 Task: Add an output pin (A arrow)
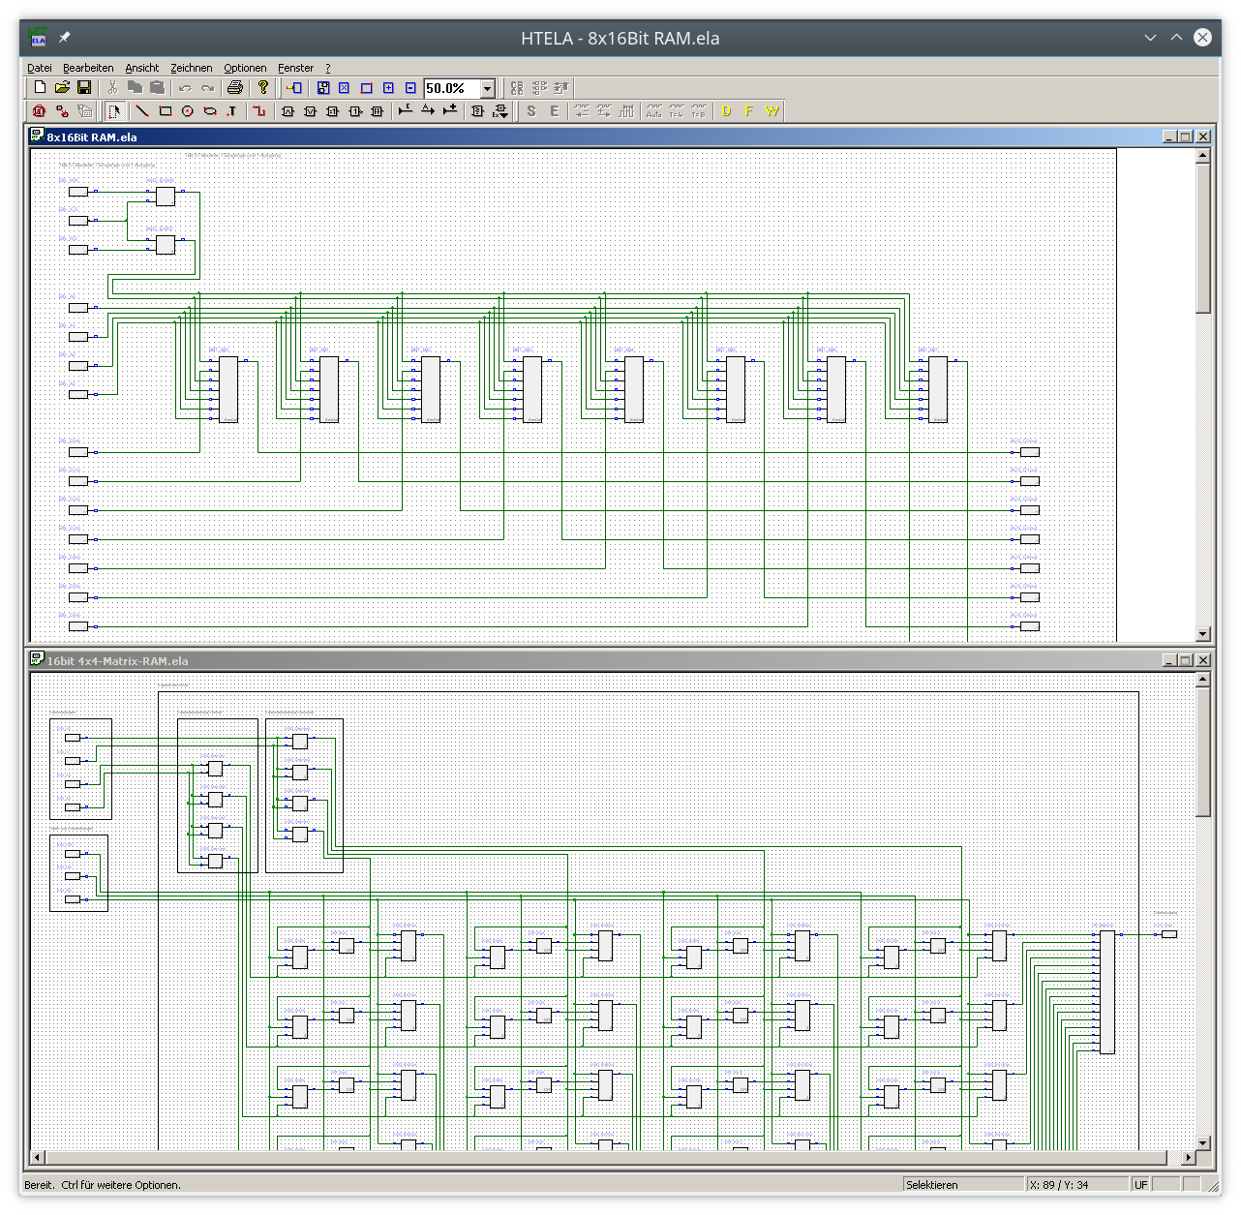pyautogui.click(x=428, y=111)
